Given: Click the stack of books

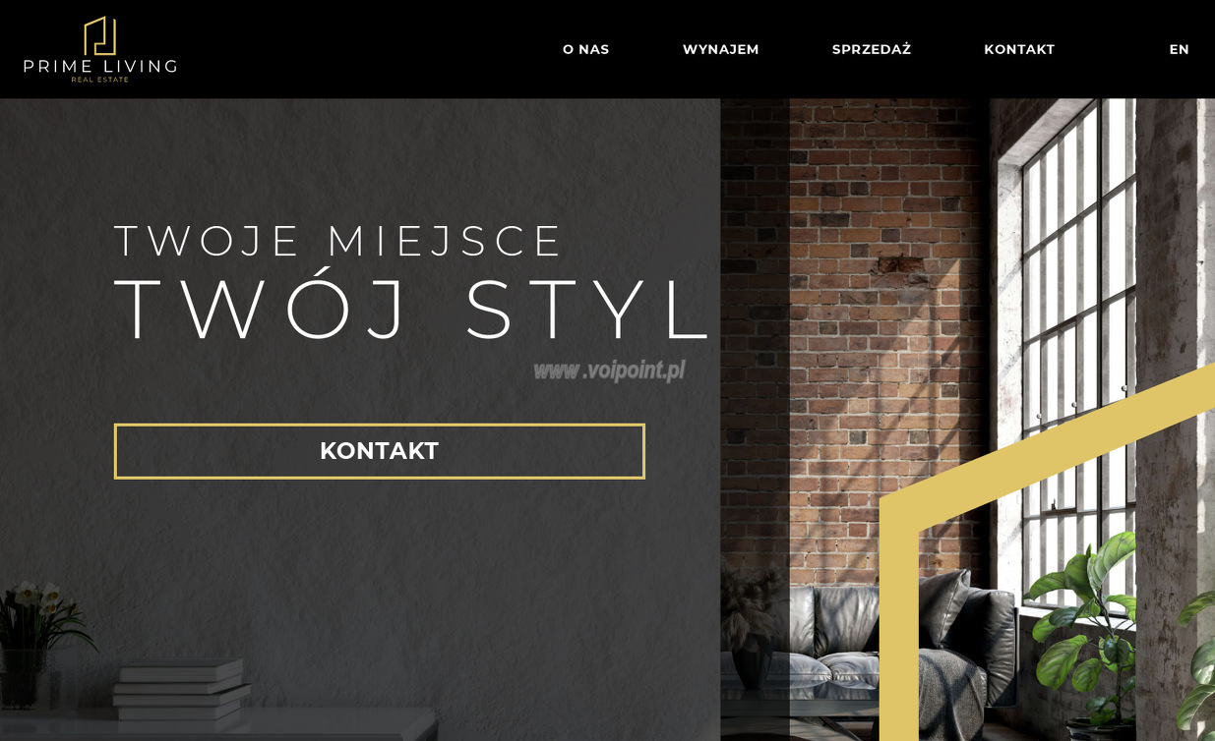Looking at the screenshot, I should click(181, 689).
